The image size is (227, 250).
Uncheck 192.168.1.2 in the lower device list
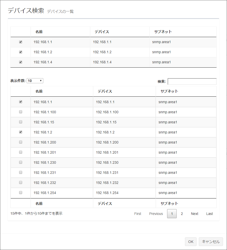[x=21, y=132]
